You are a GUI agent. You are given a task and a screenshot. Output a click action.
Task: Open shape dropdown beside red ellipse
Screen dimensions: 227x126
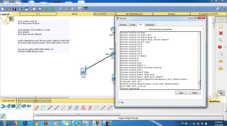click(226, 47)
